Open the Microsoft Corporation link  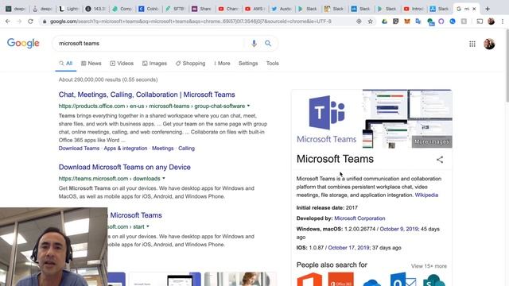359,218
